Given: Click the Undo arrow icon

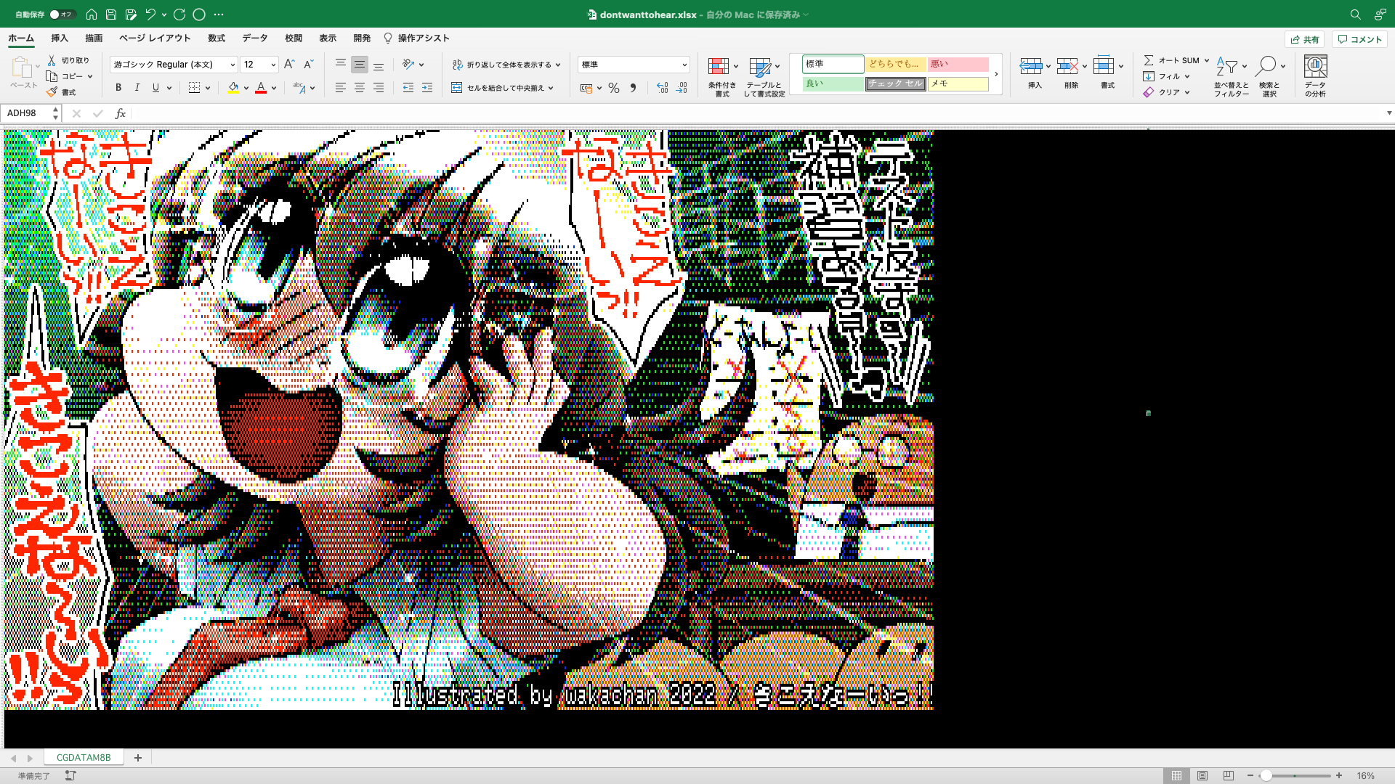Looking at the screenshot, I should tap(150, 14).
